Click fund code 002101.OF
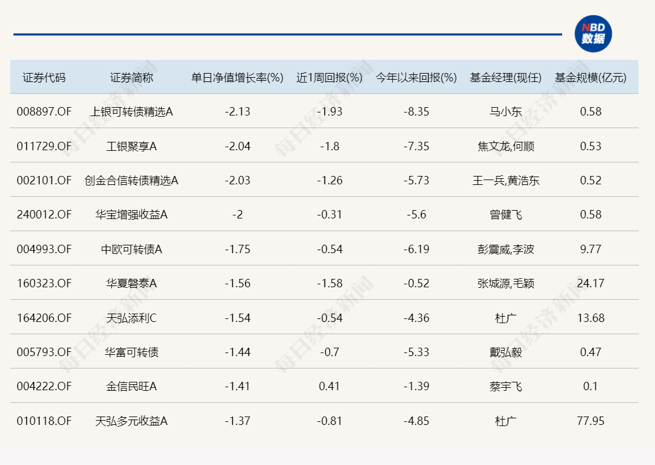The width and height of the screenshot is (655, 465). pos(44,180)
